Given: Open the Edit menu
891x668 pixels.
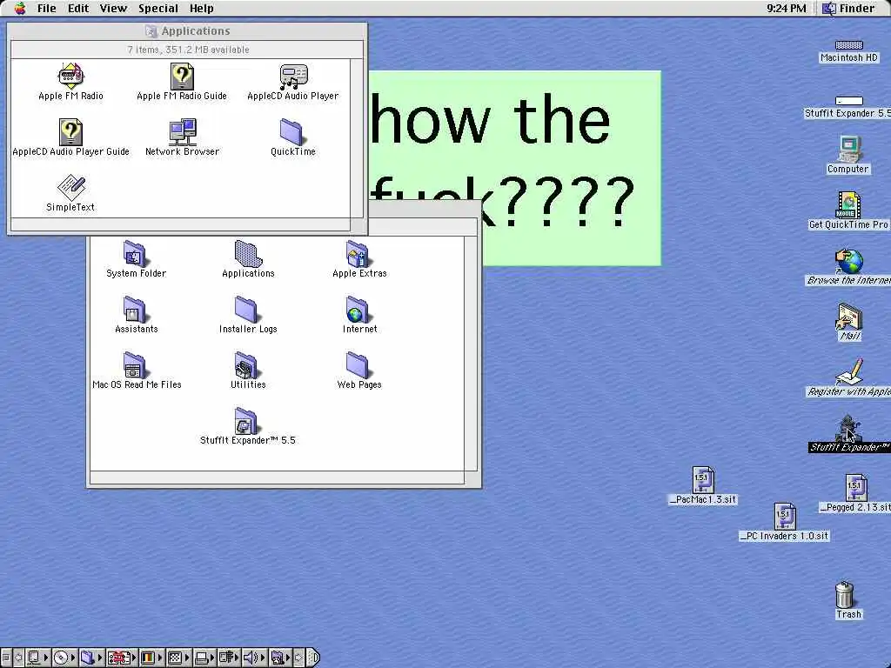Looking at the screenshot, I should pos(78,9).
